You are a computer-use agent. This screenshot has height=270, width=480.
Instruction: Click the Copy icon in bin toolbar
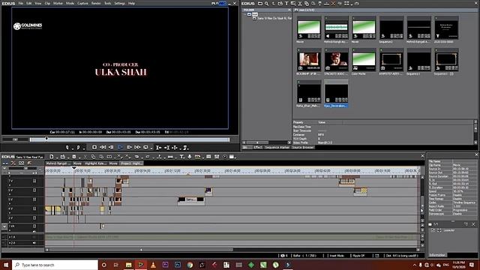point(307,4)
